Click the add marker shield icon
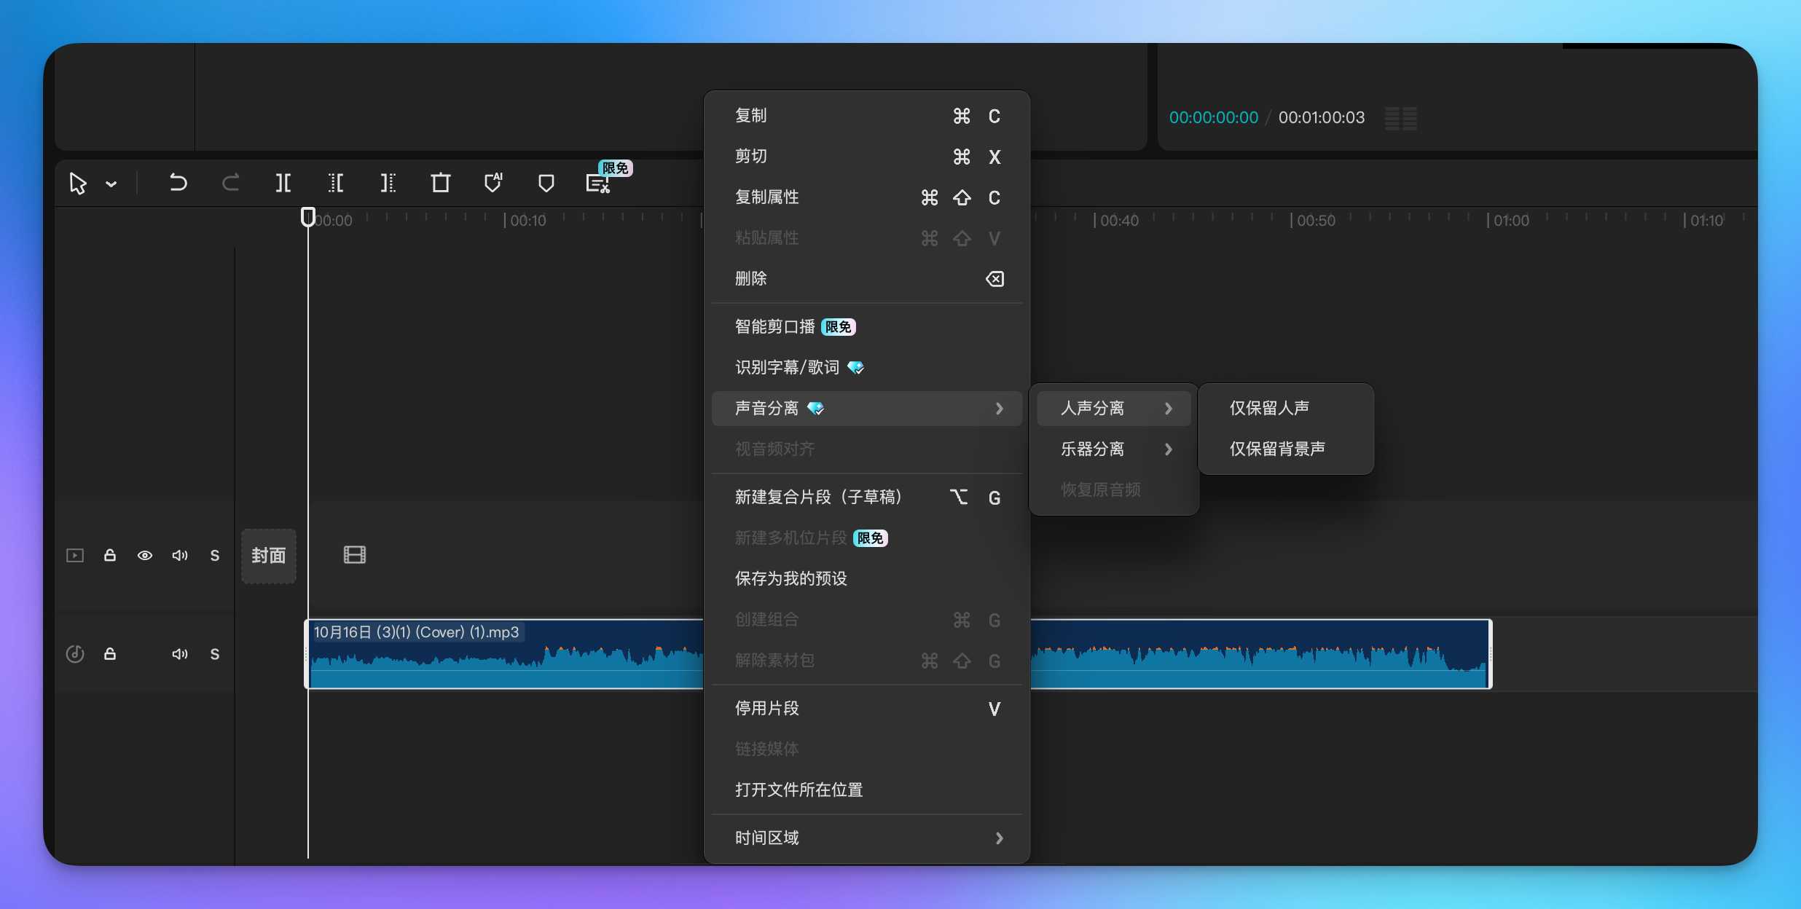Screen dimensions: 1801x909 point(546,183)
